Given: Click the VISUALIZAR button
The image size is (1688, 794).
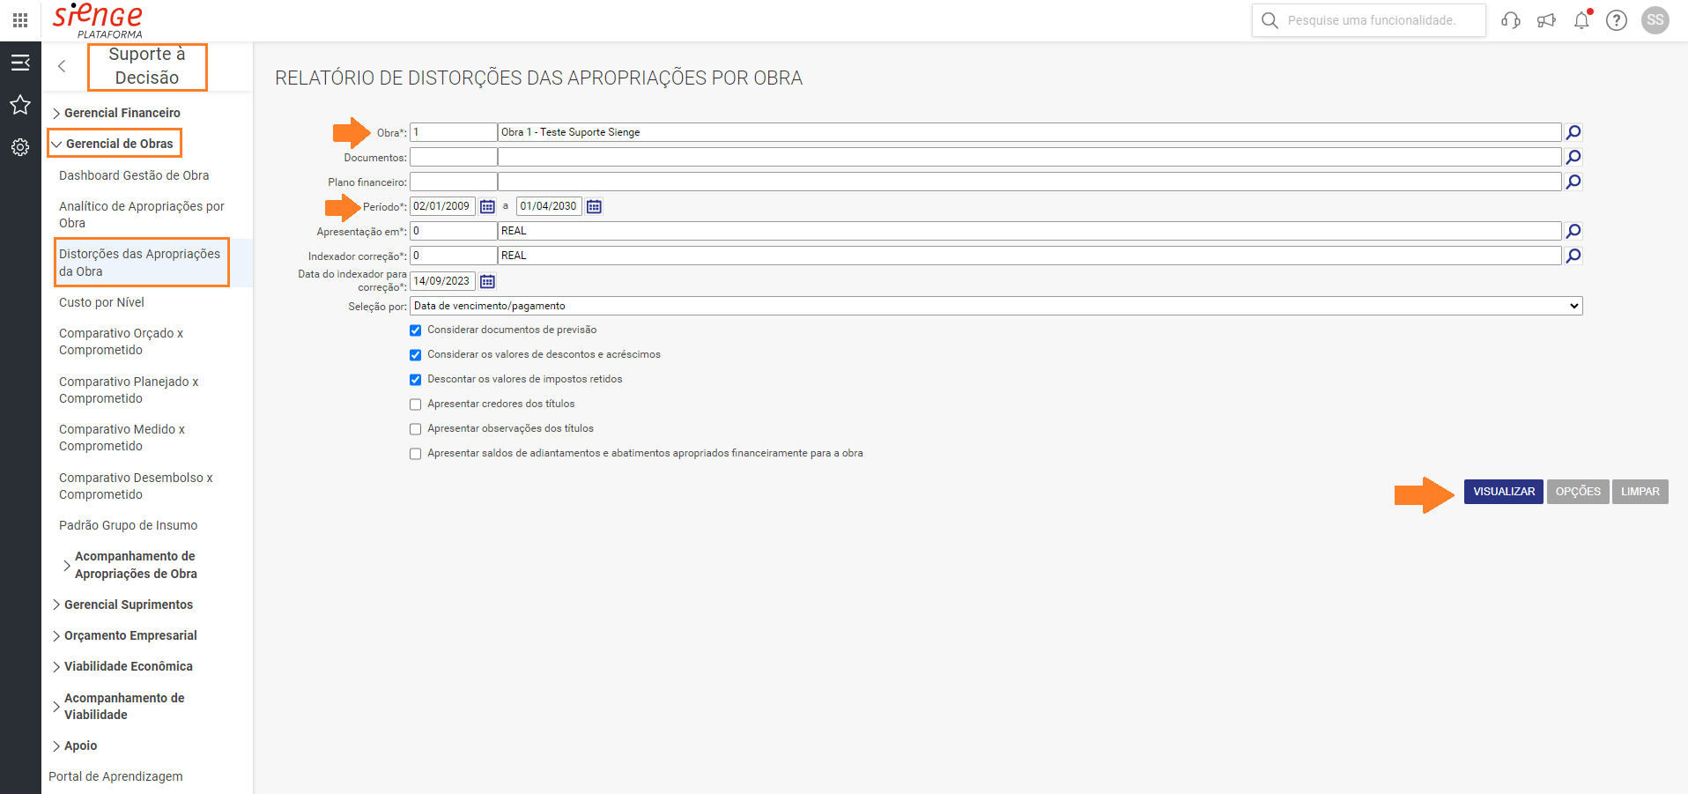Looking at the screenshot, I should pos(1504,492).
